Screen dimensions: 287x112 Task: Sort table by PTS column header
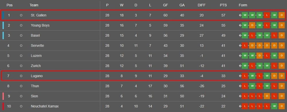223,5
